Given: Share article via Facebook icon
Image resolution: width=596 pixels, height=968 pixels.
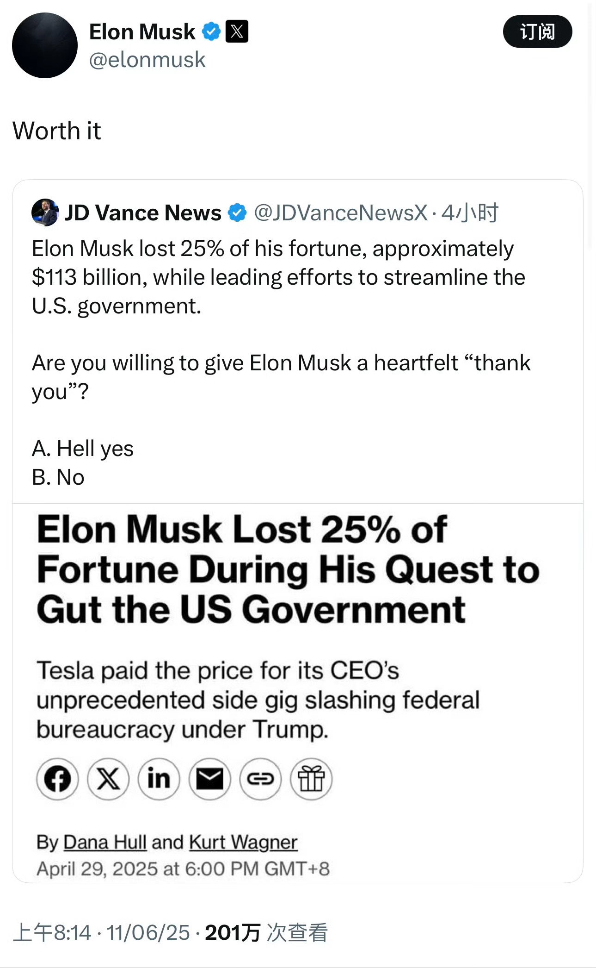Looking at the screenshot, I should coord(57,779).
